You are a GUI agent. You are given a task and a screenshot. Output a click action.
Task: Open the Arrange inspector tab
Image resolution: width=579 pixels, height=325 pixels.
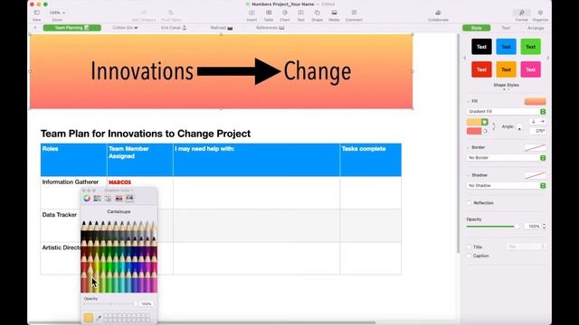[536, 28]
